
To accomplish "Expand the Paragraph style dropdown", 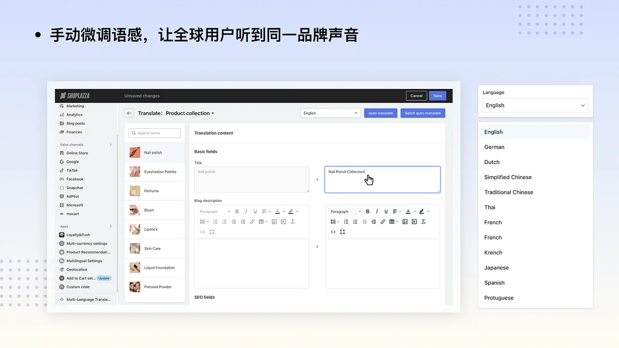I will click(345, 211).
